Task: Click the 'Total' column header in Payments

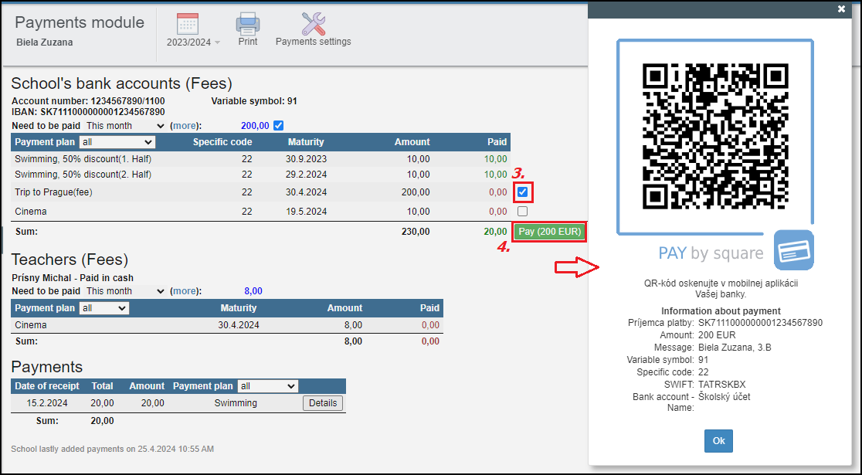Action: 102,386
